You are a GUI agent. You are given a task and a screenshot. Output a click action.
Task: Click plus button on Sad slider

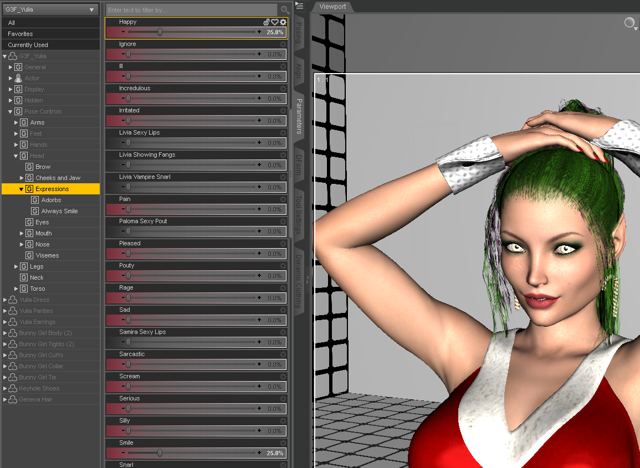[x=259, y=320]
